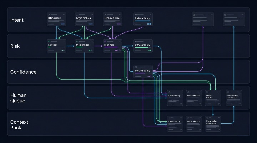This screenshot has width=257, height=143.
Task: Click the header icon on the Medium risk card
Action: pyautogui.click(x=77, y=41)
